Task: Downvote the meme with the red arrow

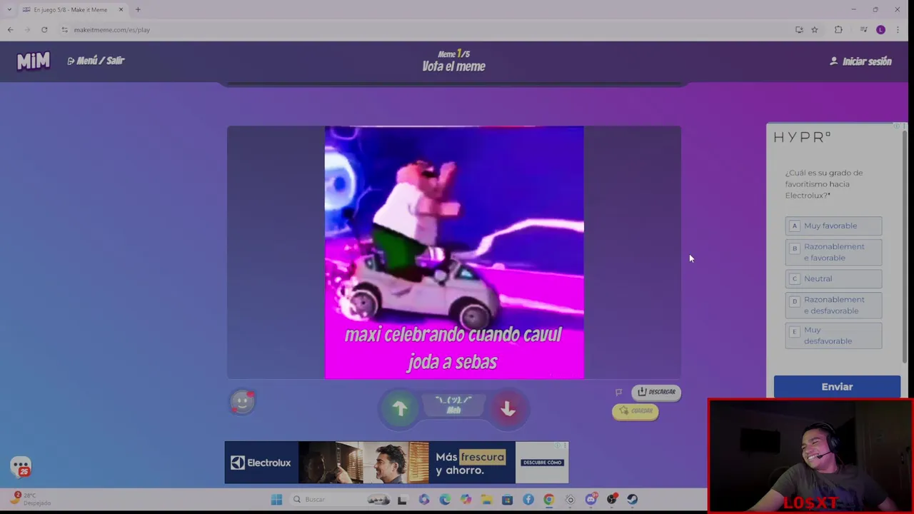Action: tap(508, 408)
